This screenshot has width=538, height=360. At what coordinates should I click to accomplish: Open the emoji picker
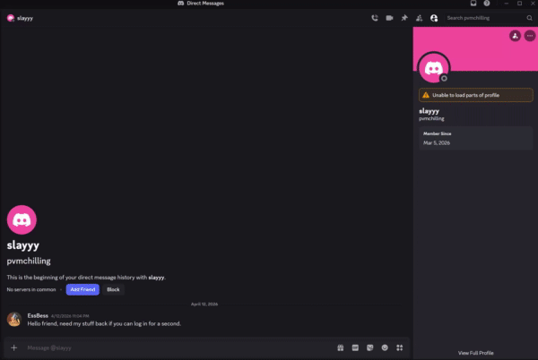point(385,347)
